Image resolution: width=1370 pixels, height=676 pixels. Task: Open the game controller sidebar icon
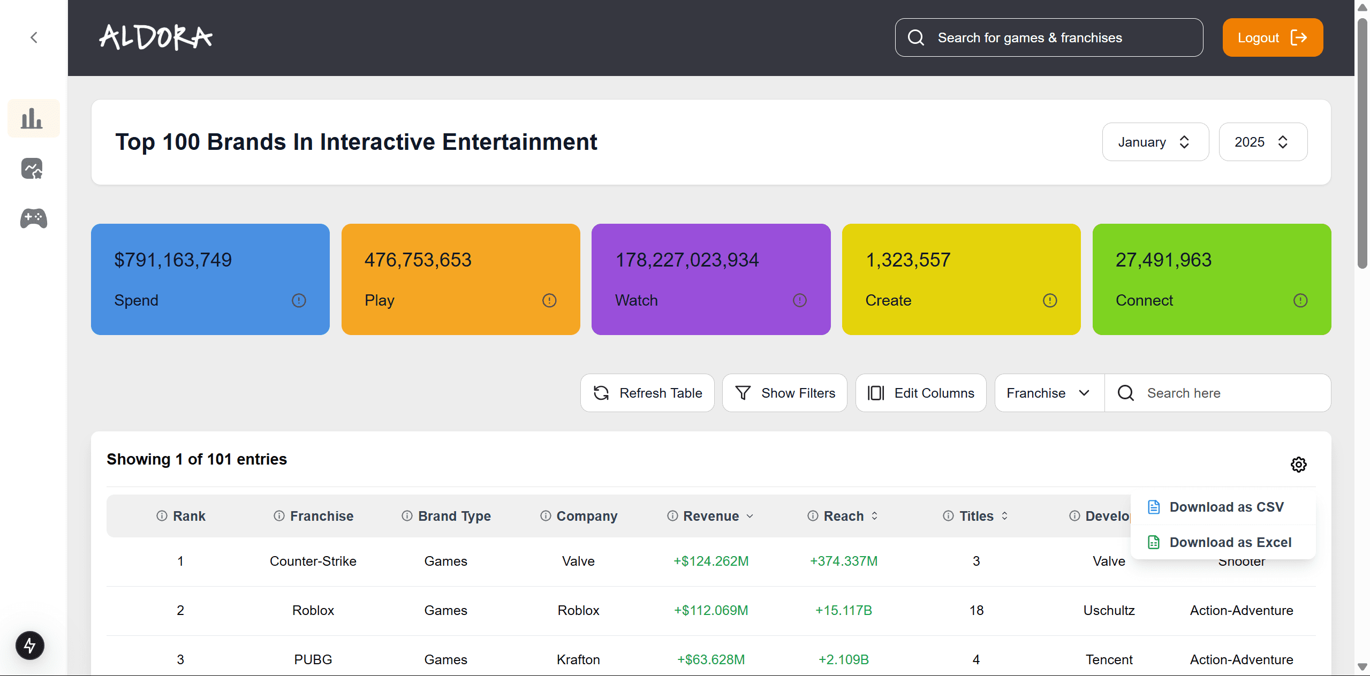tap(33, 218)
